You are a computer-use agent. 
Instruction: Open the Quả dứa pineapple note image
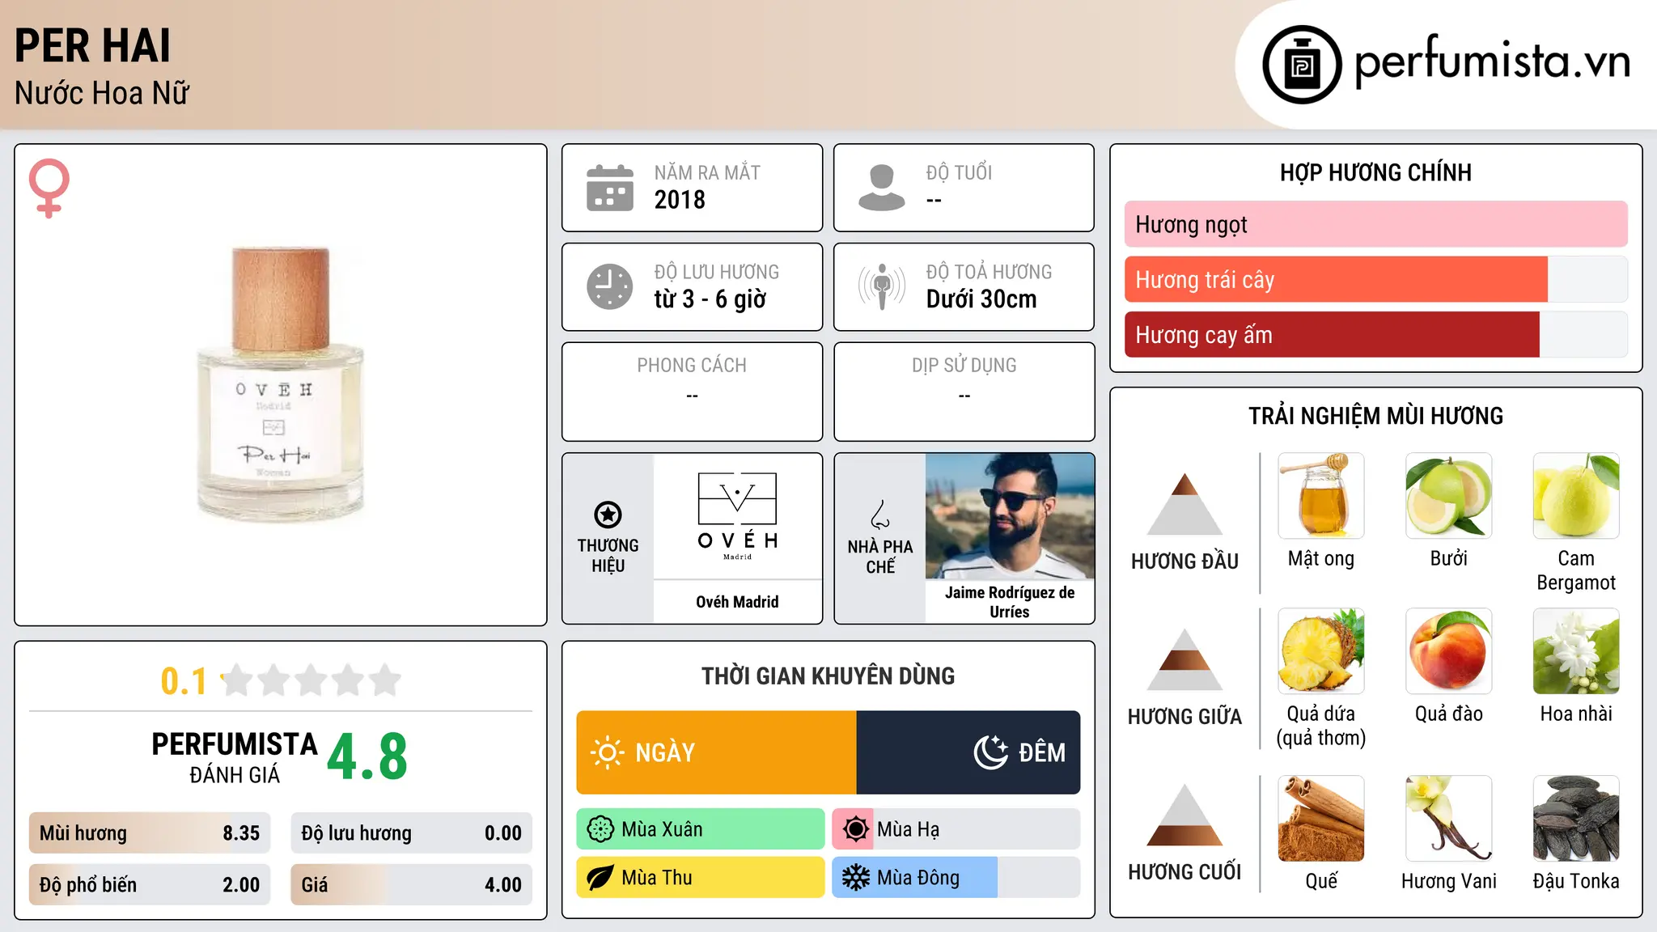(x=1321, y=651)
